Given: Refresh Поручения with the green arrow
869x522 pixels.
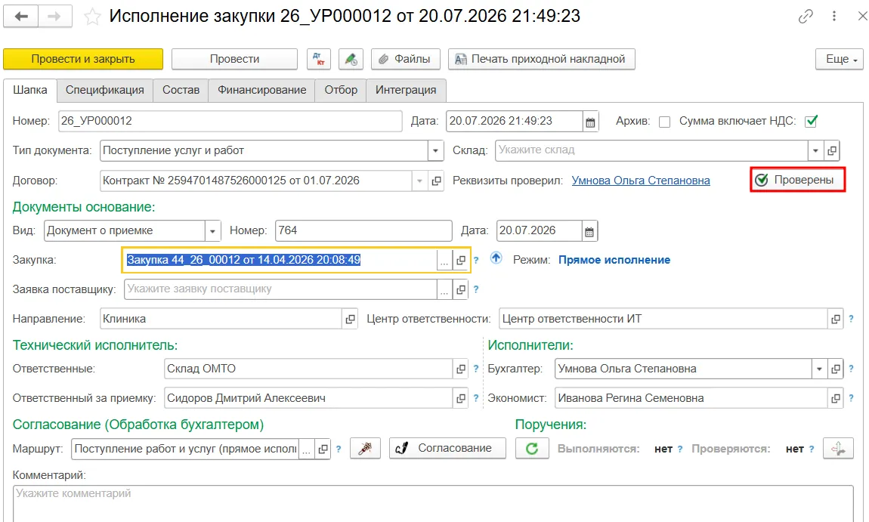Looking at the screenshot, I should (532, 448).
